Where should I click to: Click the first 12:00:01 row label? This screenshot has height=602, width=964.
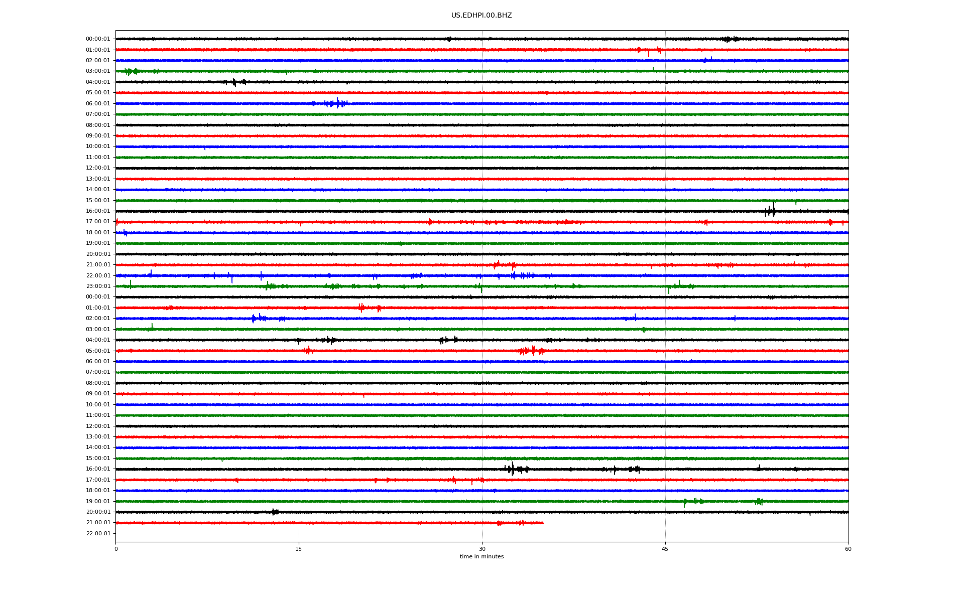[98, 168]
